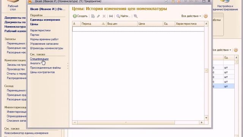Click the A column header
This screenshot has height=137, width=243.
[76, 24]
